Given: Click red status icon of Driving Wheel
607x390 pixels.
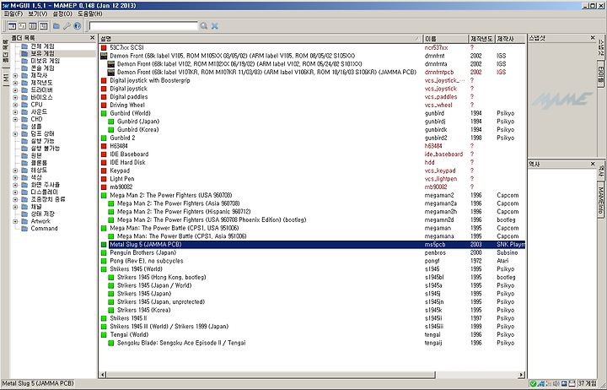Looking at the screenshot, I should pyautogui.click(x=104, y=105).
